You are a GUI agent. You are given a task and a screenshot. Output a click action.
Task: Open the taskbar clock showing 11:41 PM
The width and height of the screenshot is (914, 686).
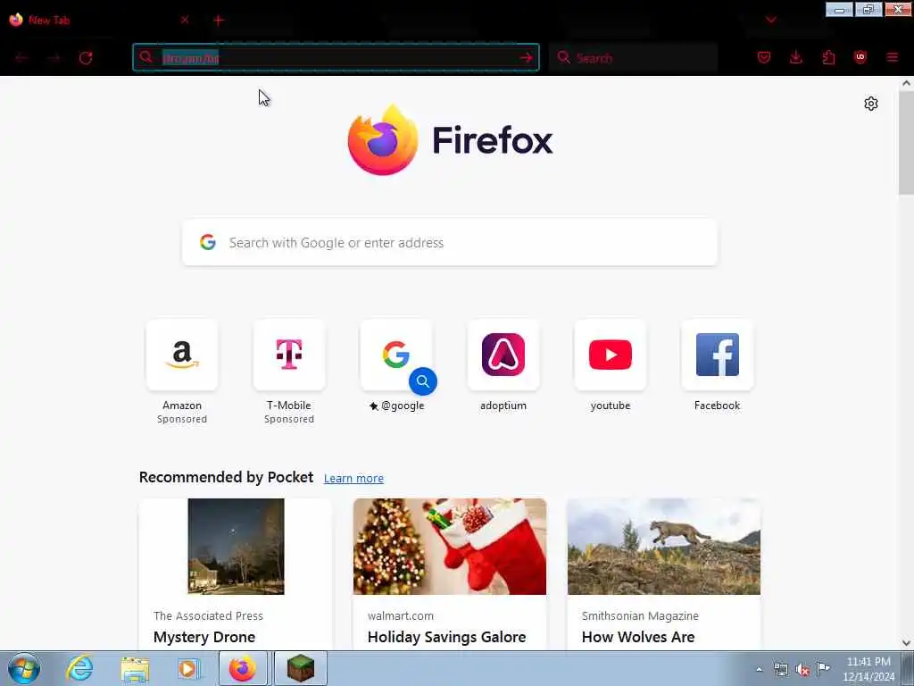coord(868,669)
